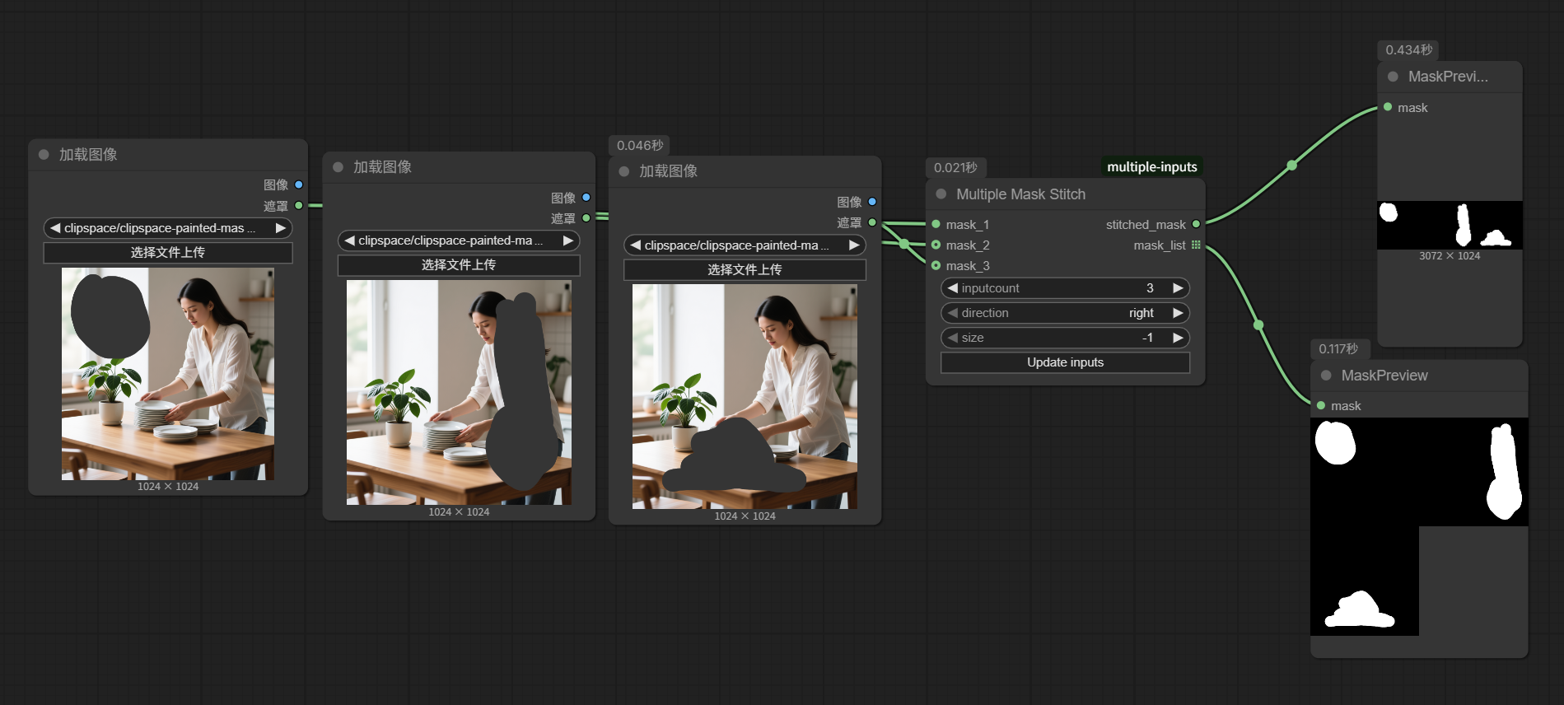Viewport: 1564px width, 705px height.
Task: Click the multiple-inputs badge
Action: pos(1152,167)
